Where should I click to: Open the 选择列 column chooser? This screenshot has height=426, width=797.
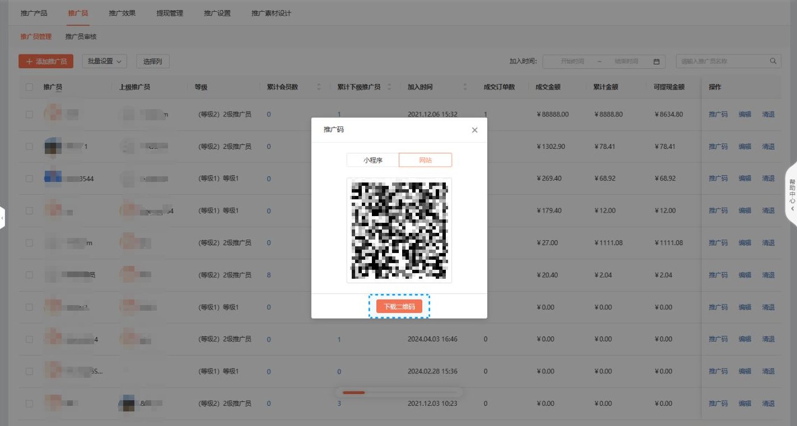153,61
